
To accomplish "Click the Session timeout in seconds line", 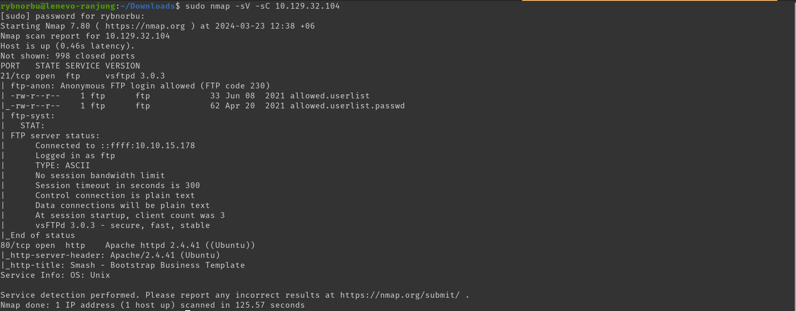I will coord(117,186).
